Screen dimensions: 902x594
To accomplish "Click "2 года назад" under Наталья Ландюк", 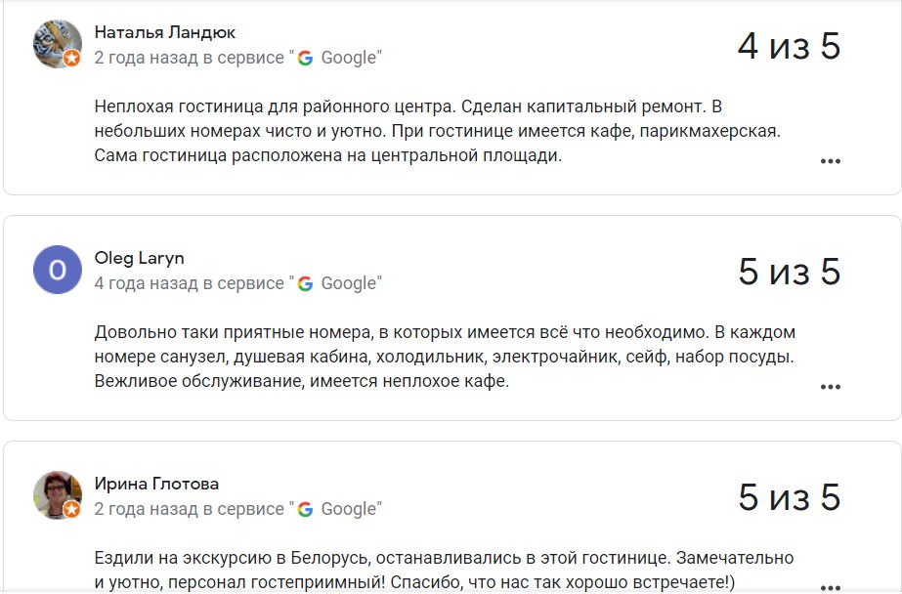I will pos(145,58).
